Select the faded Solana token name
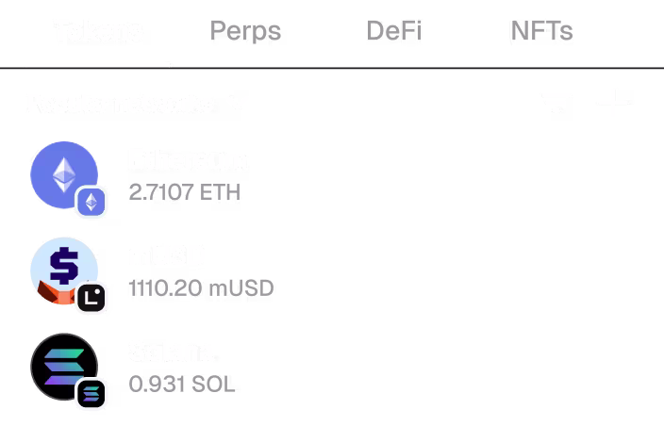 174,352
